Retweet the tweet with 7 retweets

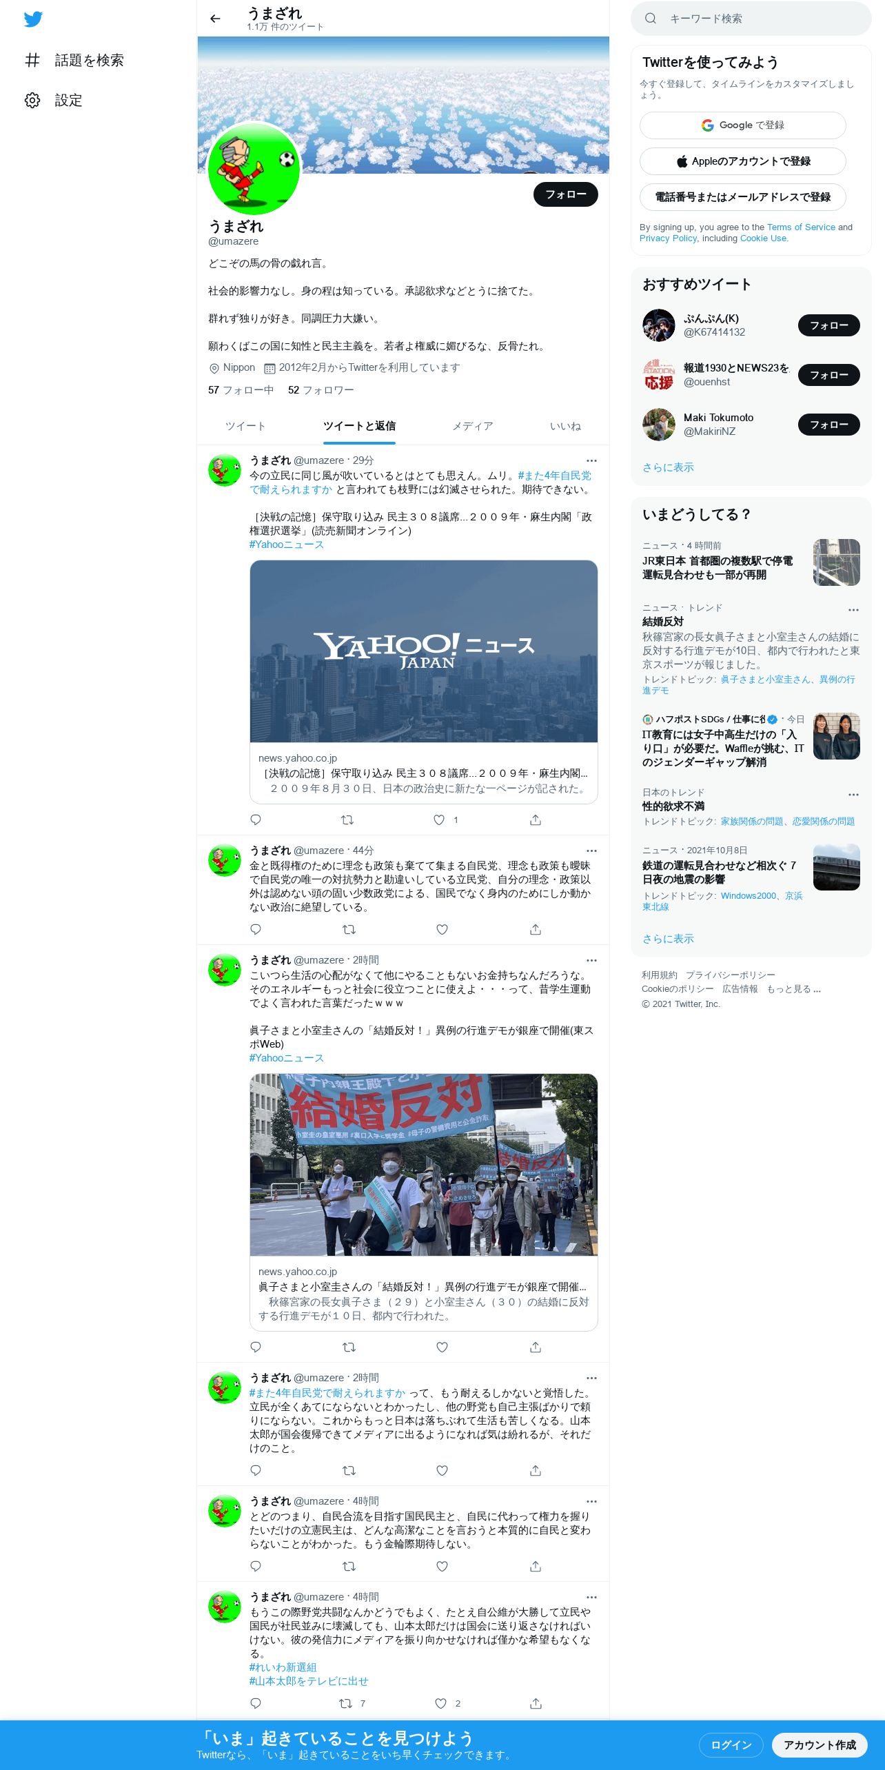pos(346,1703)
